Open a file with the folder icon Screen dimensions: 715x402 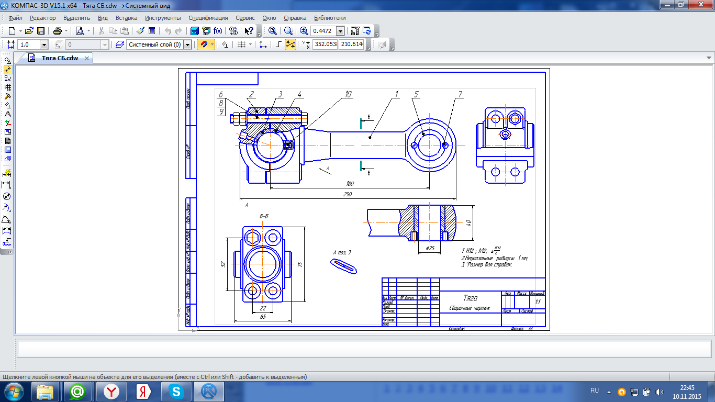29,31
